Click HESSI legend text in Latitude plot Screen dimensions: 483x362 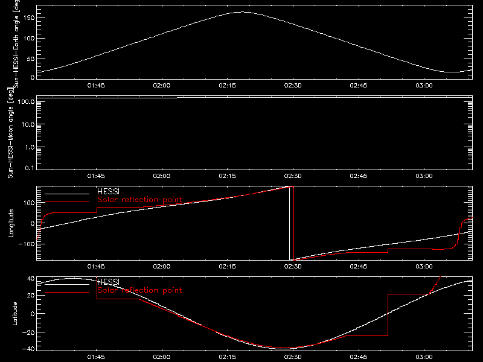pos(108,282)
